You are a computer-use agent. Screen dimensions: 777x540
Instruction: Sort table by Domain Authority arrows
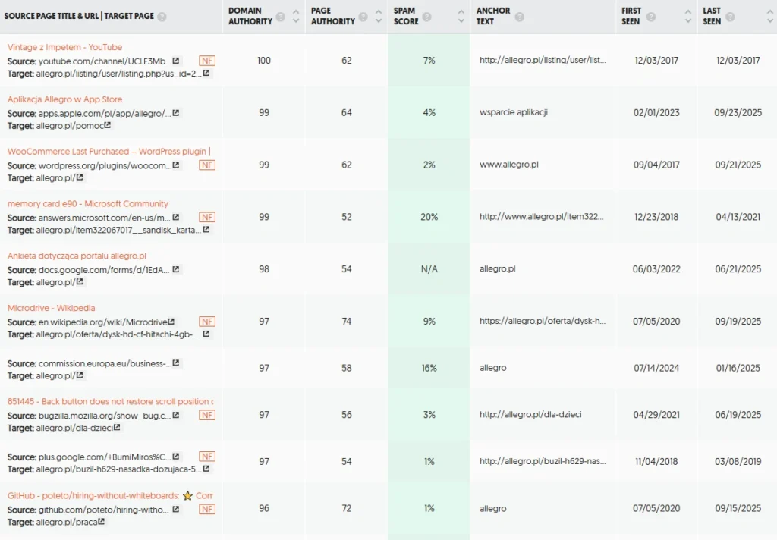click(295, 17)
